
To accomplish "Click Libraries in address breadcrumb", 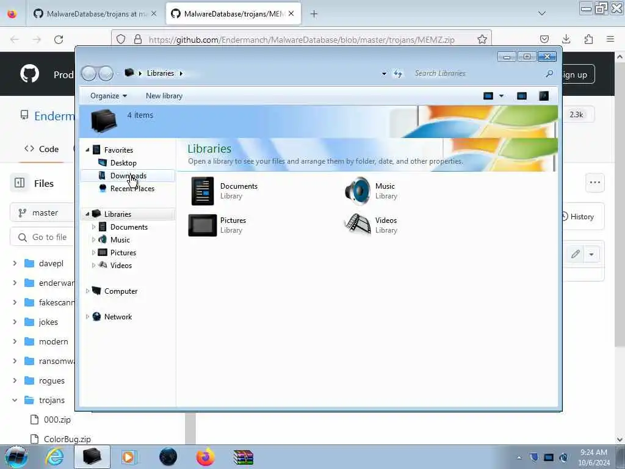I will tap(161, 73).
